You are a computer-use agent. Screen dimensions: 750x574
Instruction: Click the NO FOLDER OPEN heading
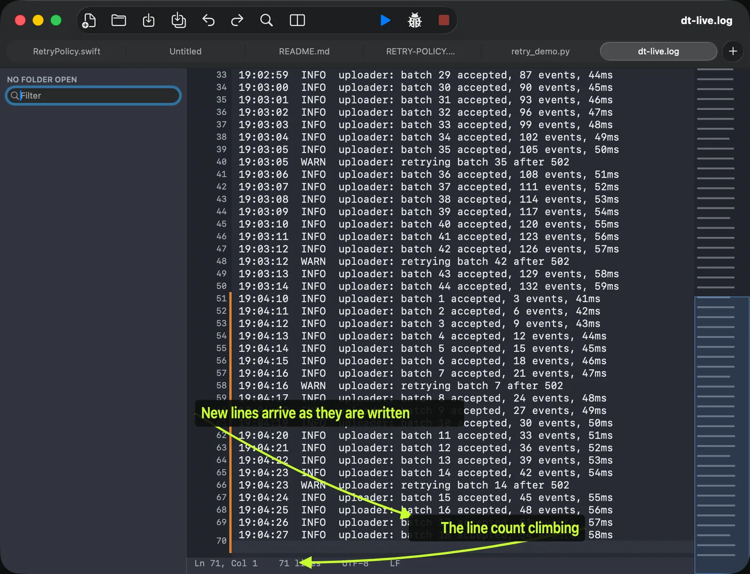click(42, 80)
